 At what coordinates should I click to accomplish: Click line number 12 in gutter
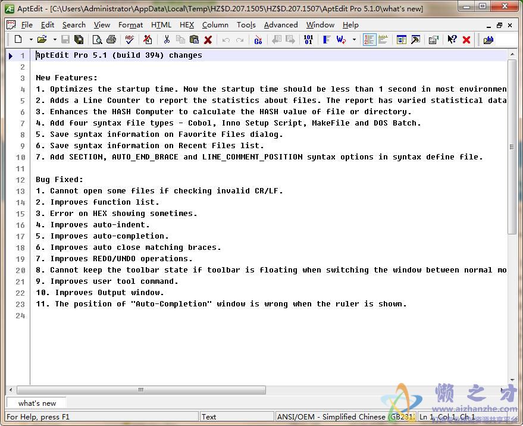click(20, 180)
